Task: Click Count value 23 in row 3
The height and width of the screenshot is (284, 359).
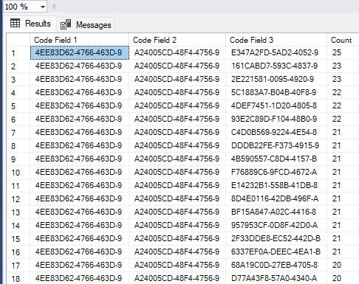Action: tap(343, 79)
